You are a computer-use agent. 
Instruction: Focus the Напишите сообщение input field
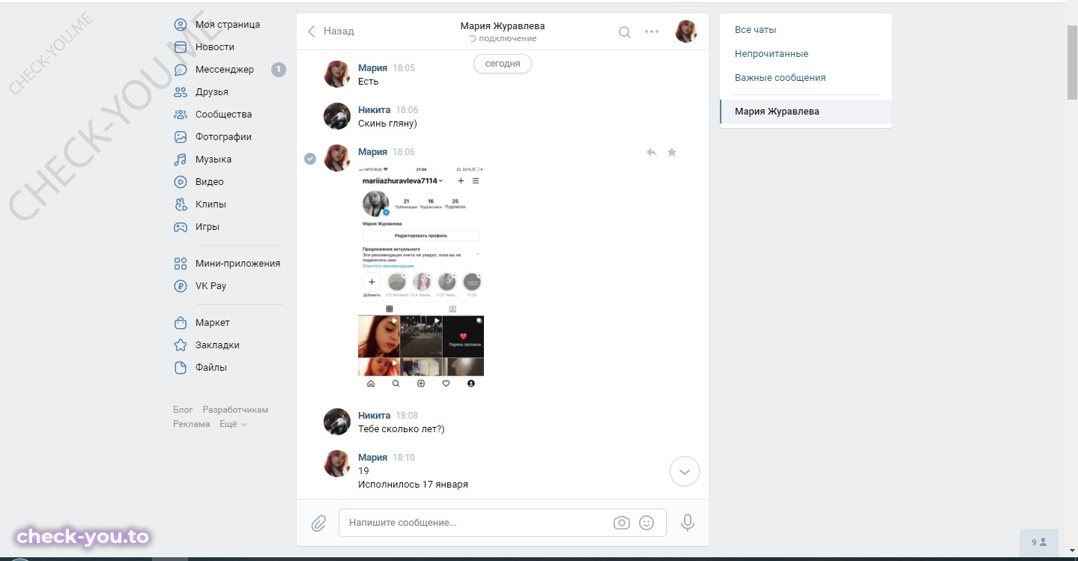[476, 523]
